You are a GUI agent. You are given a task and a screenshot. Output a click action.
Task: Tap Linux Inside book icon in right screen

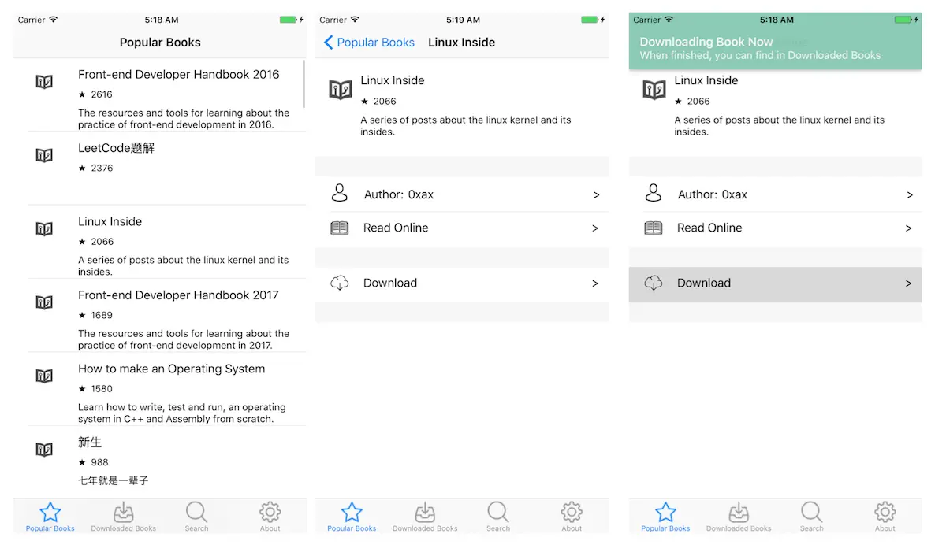(654, 90)
